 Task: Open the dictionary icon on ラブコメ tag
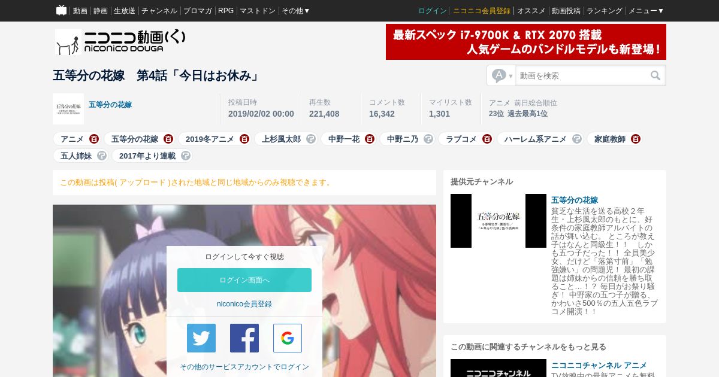tap(487, 139)
